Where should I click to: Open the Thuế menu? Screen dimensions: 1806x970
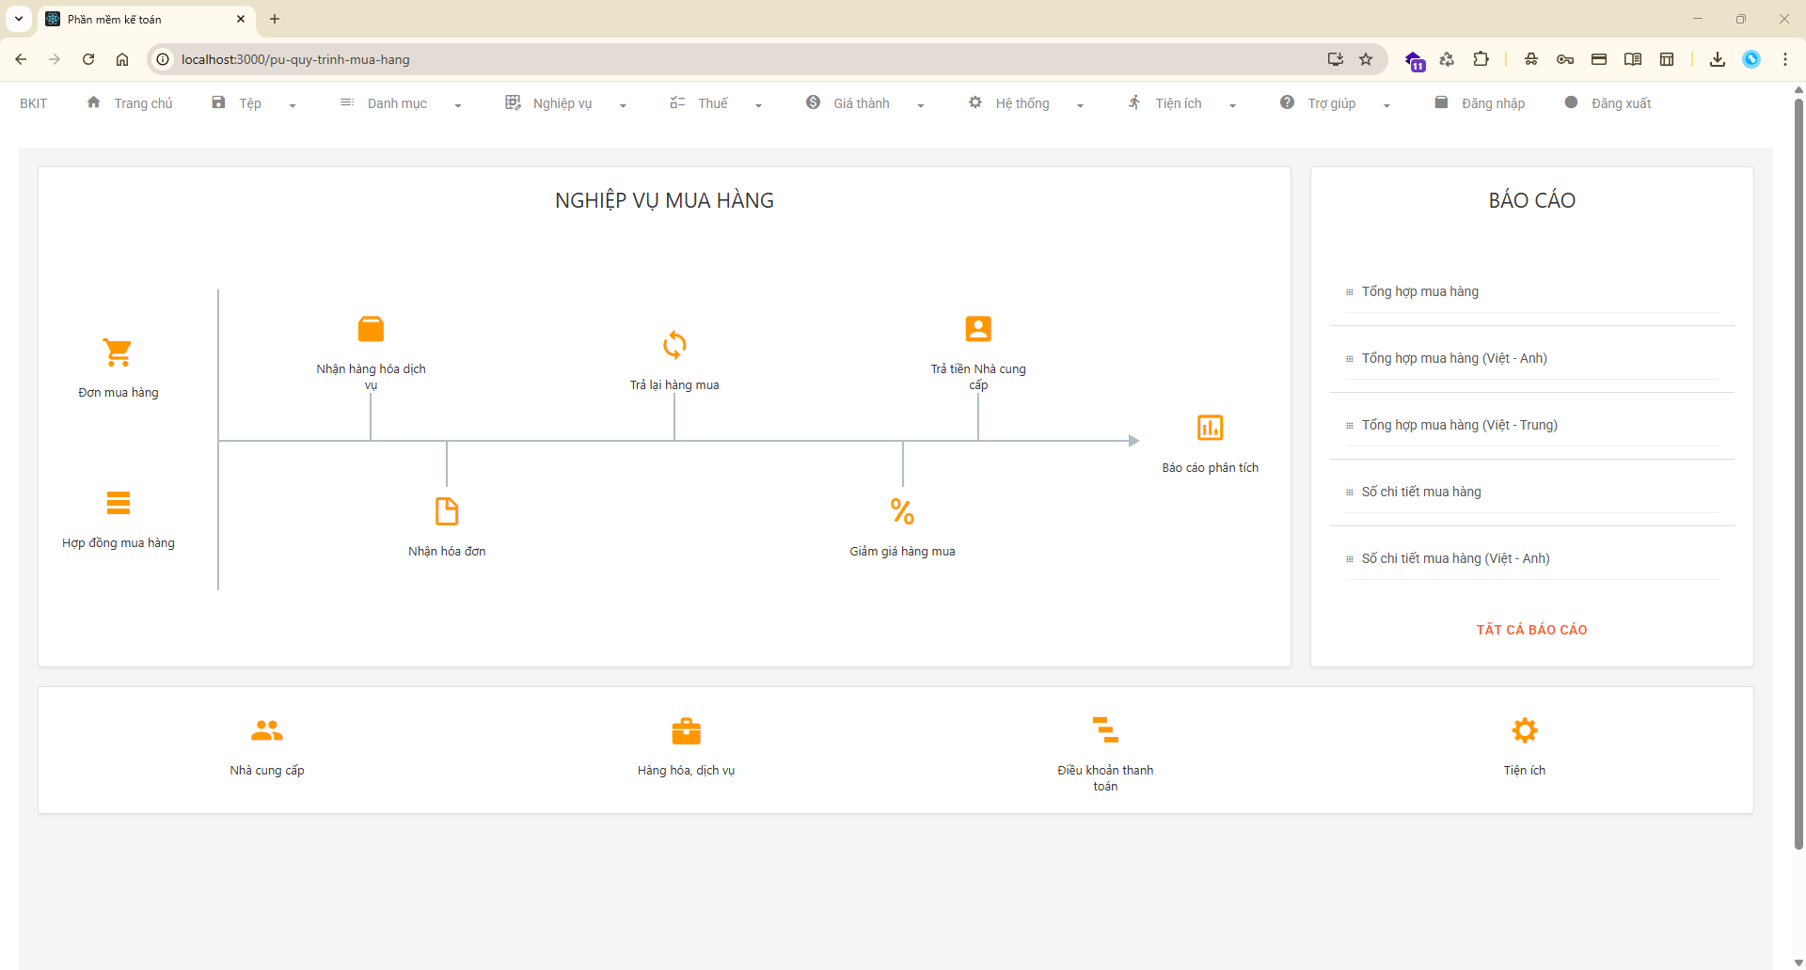[713, 103]
